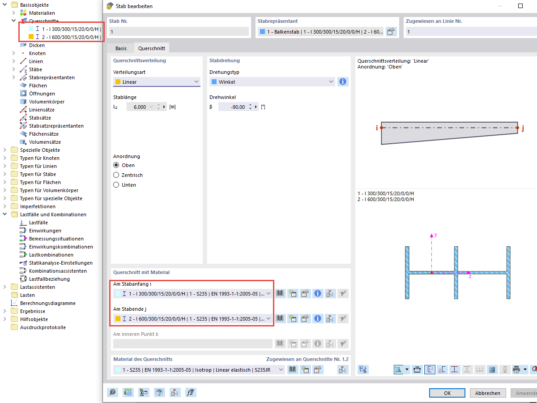This screenshot has height=403, width=537.
Task: Create new section for Stabende j
Action: pyautogui.click(x=293, y=319)
